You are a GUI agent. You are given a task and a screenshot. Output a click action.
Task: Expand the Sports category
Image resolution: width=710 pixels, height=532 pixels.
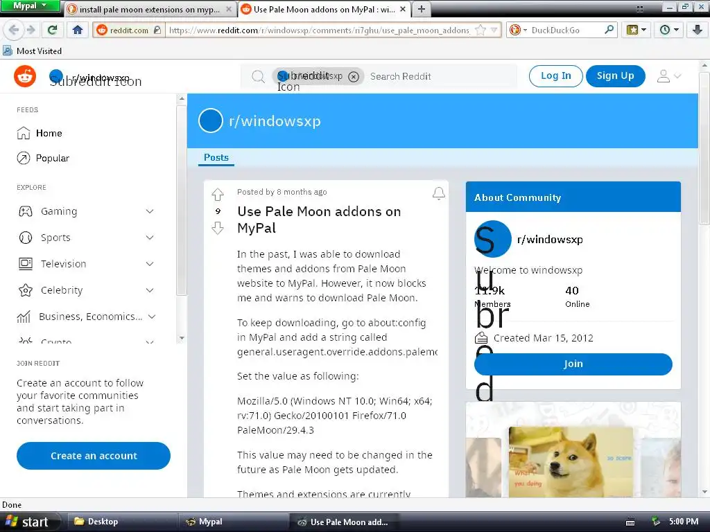click(150, 238)
